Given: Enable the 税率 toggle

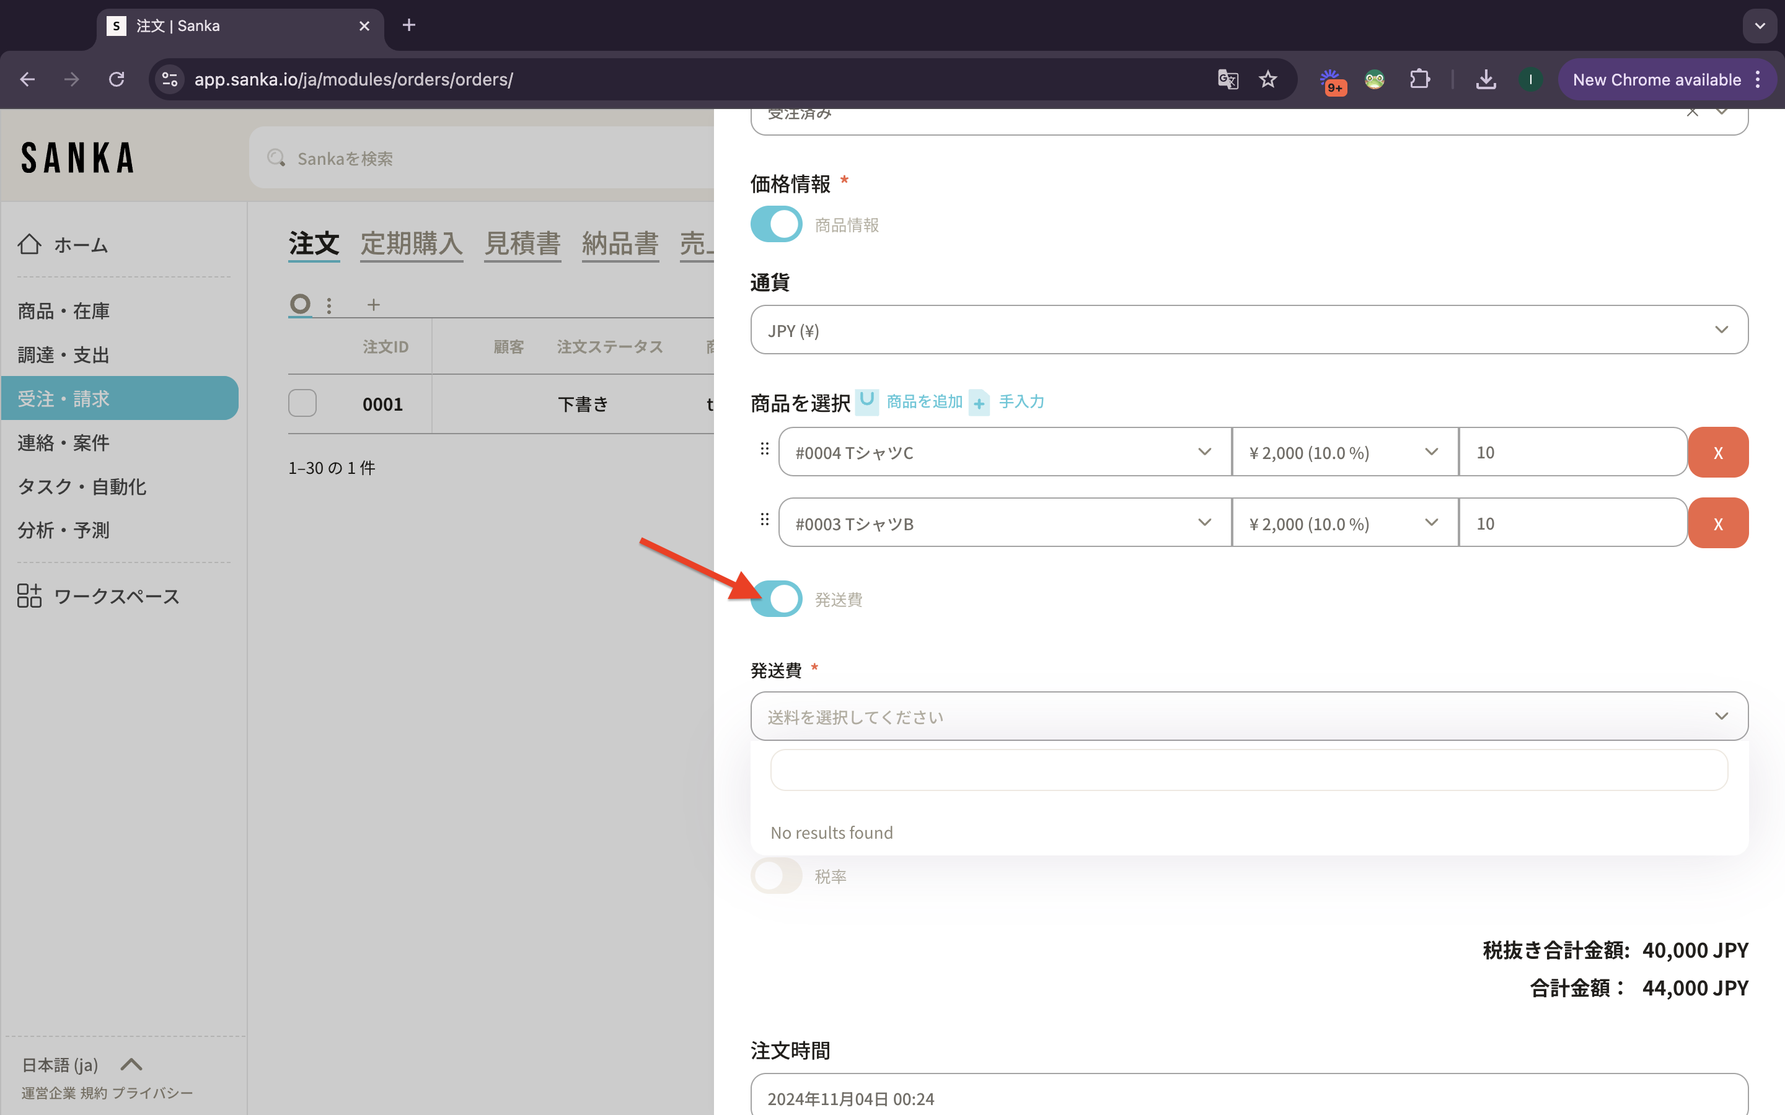Looking at the screenshot, I should click(776, 875).
